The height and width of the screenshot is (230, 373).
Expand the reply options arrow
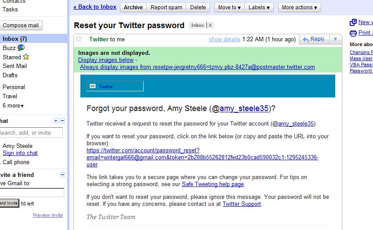pos(335,40)
